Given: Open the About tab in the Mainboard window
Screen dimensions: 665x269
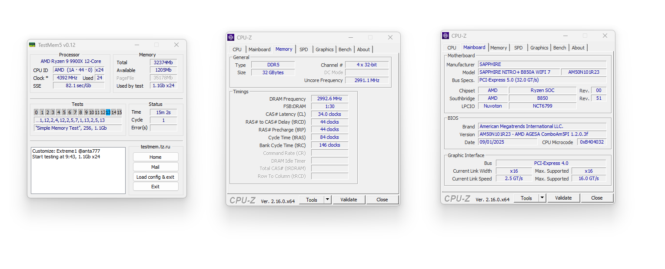Looking at the screenshot, I should click(578, 48).
